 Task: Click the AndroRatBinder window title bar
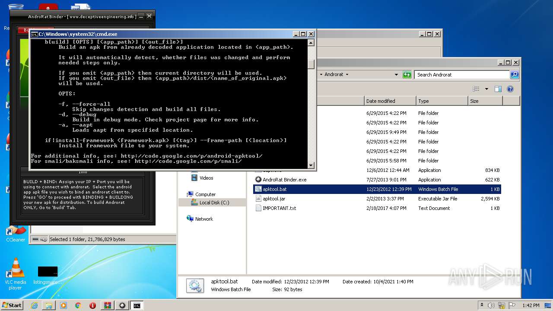[x=82, y=16]
